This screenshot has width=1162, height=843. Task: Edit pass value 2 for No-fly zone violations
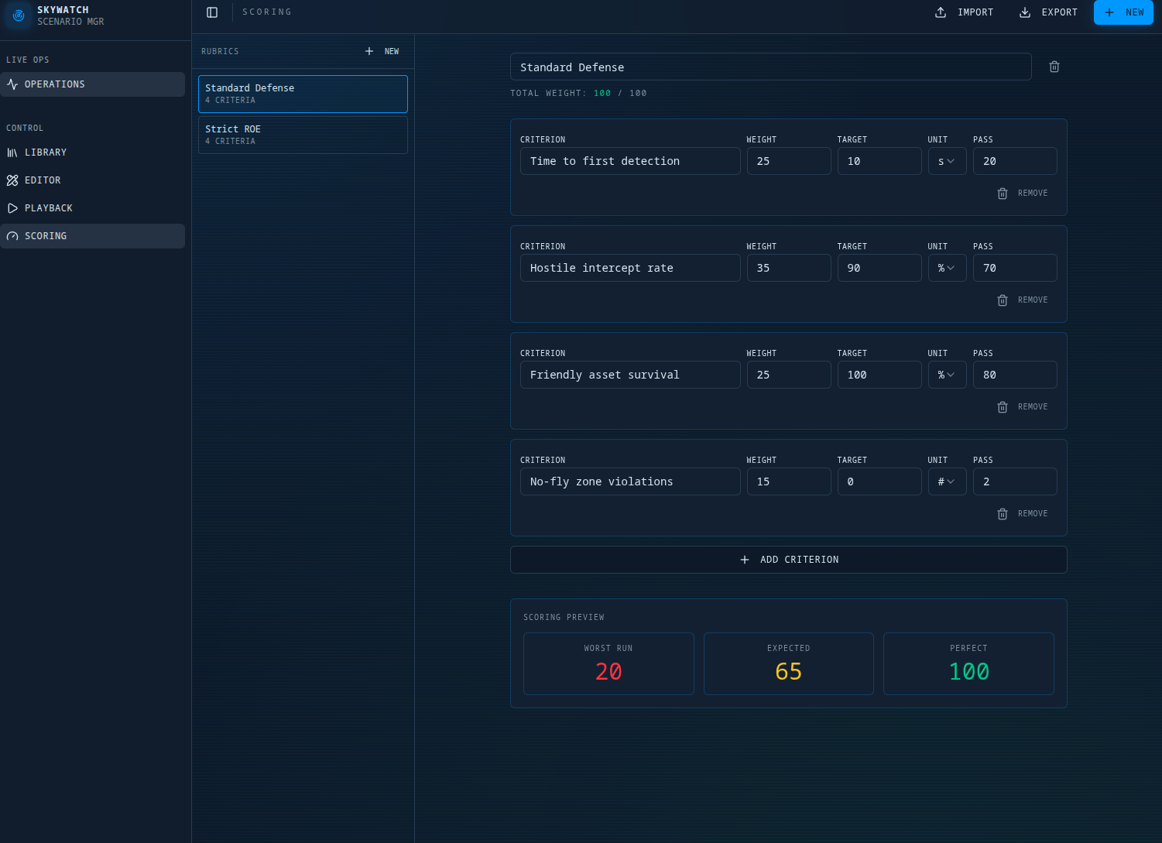[x=1015, y=481]
